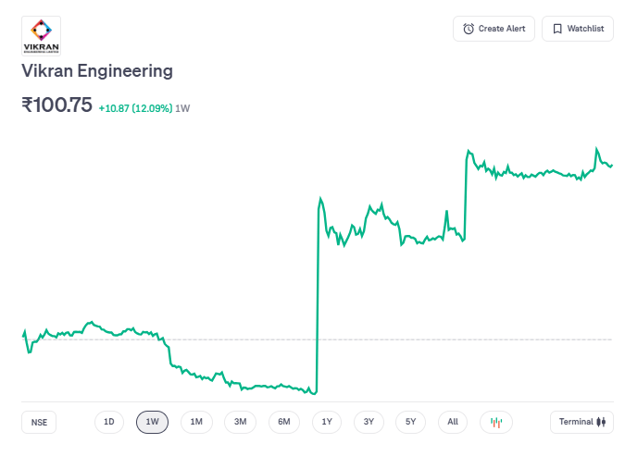The width and height of the screenshot is (625, 456).
Task: Open Create Alert with the clock icon
Action: click(494, 29)
